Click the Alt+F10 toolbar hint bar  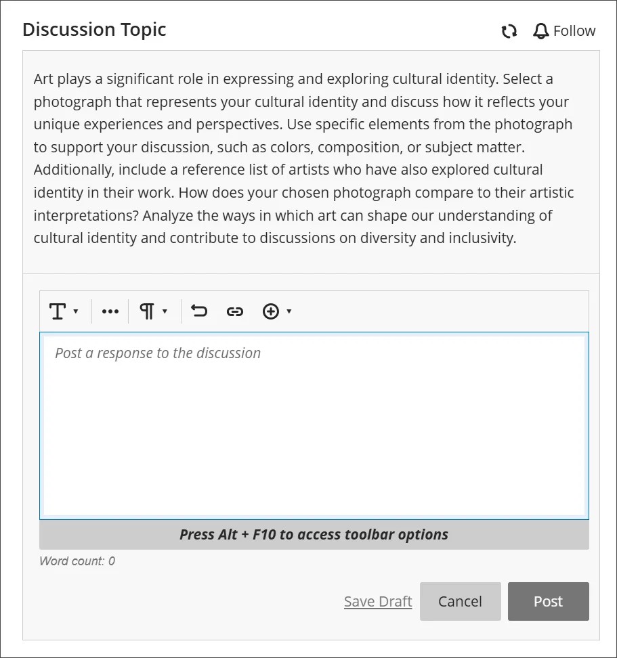(x=312, y=534)
